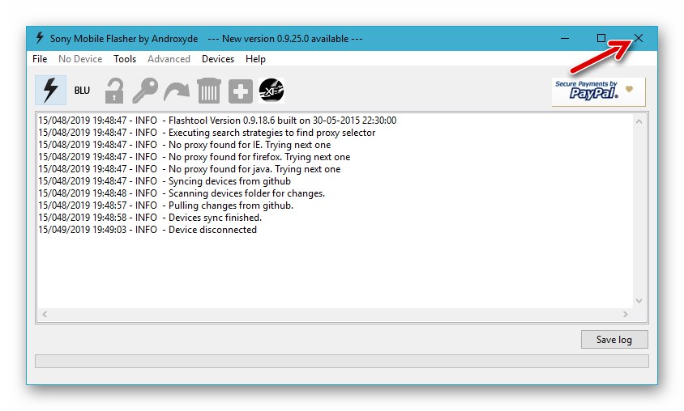Close the Sony Mobile Flasher window

[x=639, y=38]
